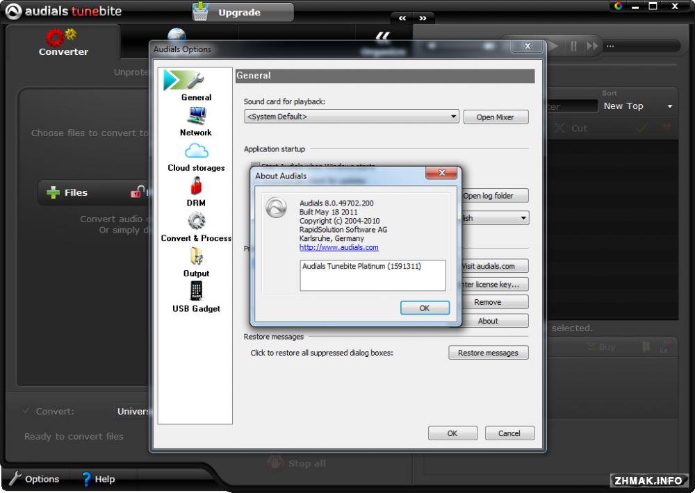Click the Open Mixer button
Viewport: 695px width, 493px height.
click(x=496, y=117)
